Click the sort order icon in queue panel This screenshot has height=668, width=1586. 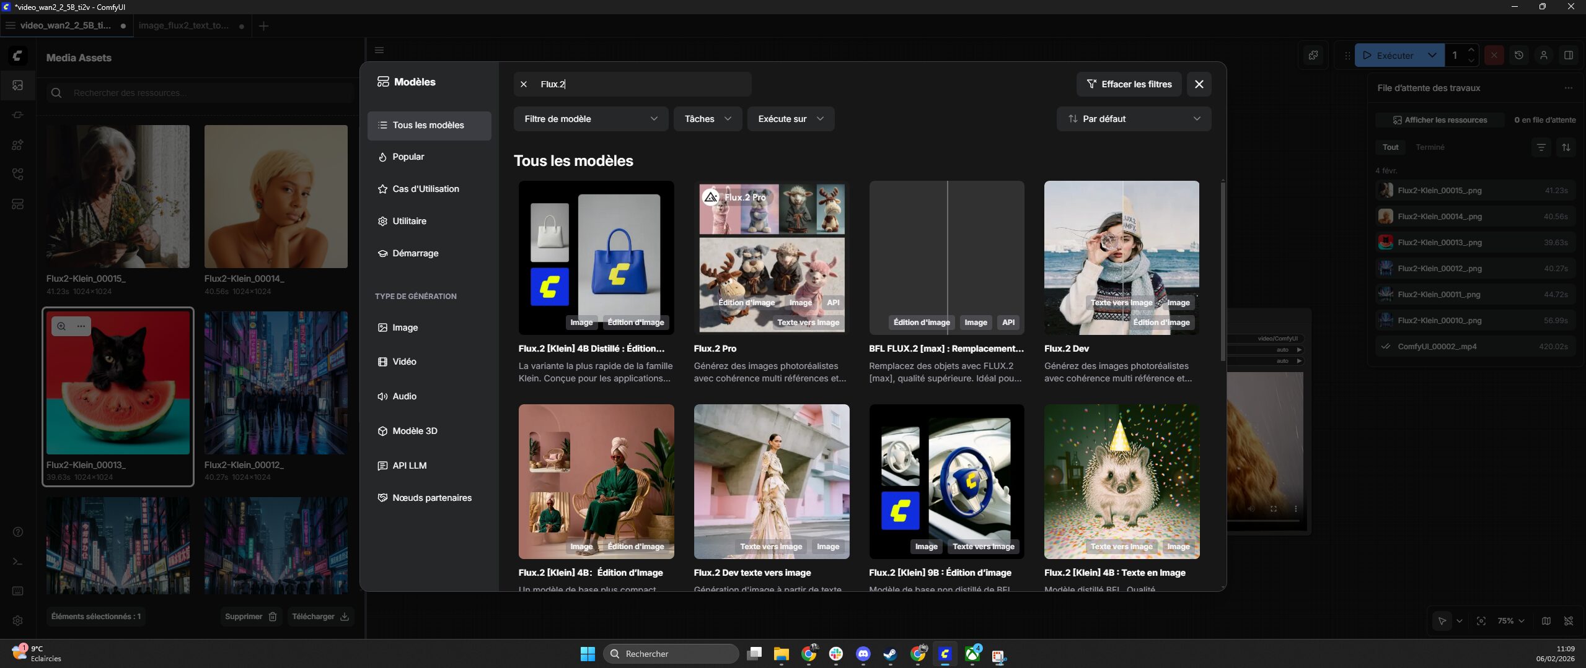coord(1566,147)
